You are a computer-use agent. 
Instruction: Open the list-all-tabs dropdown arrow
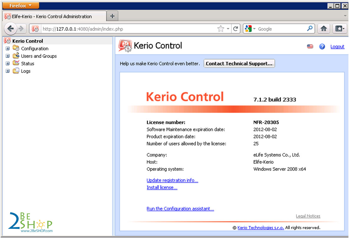click(x=345, y=16)
